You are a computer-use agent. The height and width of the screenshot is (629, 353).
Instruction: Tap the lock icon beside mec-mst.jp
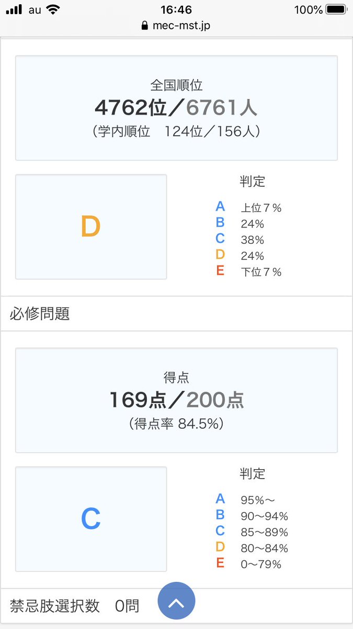click(145, 26)
